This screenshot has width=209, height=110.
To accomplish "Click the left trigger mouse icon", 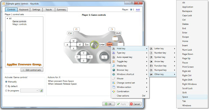I will (77, 29).
